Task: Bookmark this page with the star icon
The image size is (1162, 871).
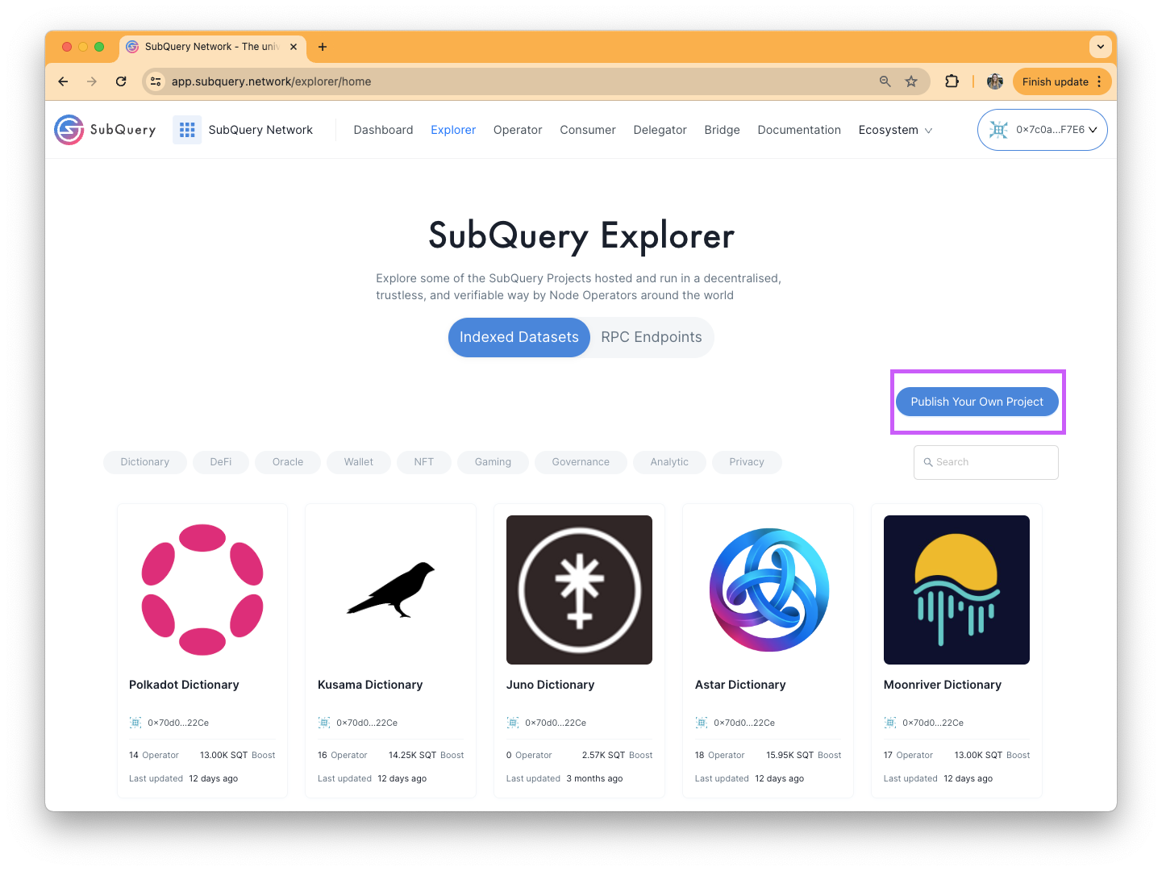Action: [x=911, y=81]
